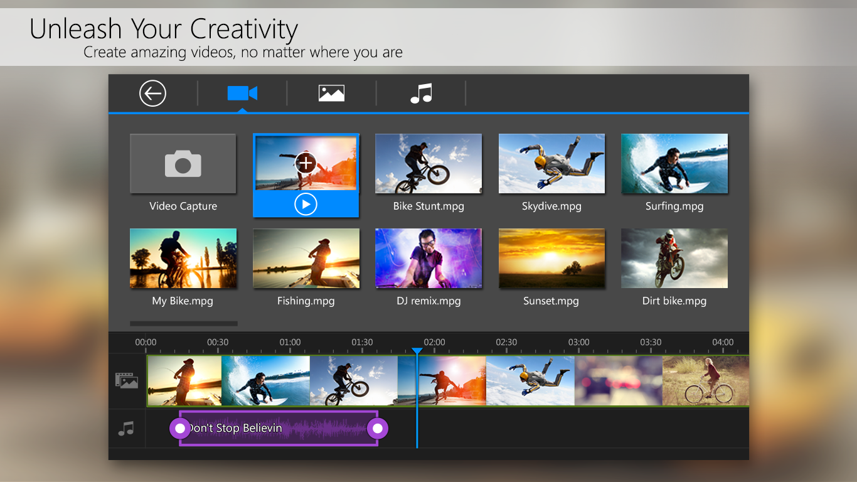Open the Surfing.mpg video
Screen dimensions: 857x482
[674, 163]
